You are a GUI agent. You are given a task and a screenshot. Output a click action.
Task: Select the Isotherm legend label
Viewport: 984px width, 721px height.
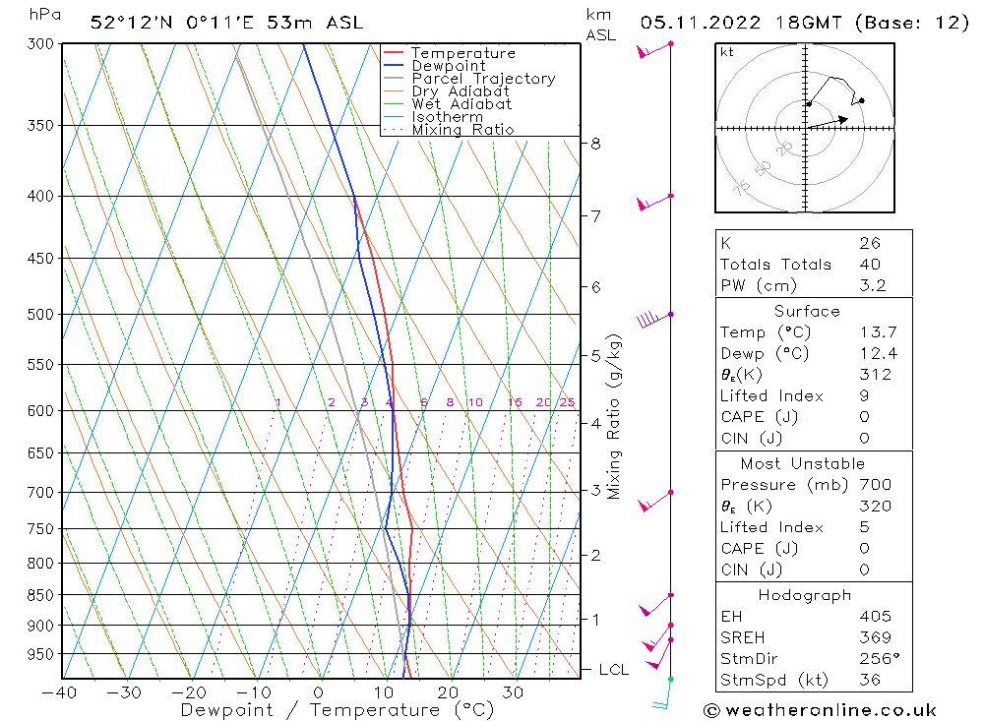pyautogui.click(x=448, y=117)
